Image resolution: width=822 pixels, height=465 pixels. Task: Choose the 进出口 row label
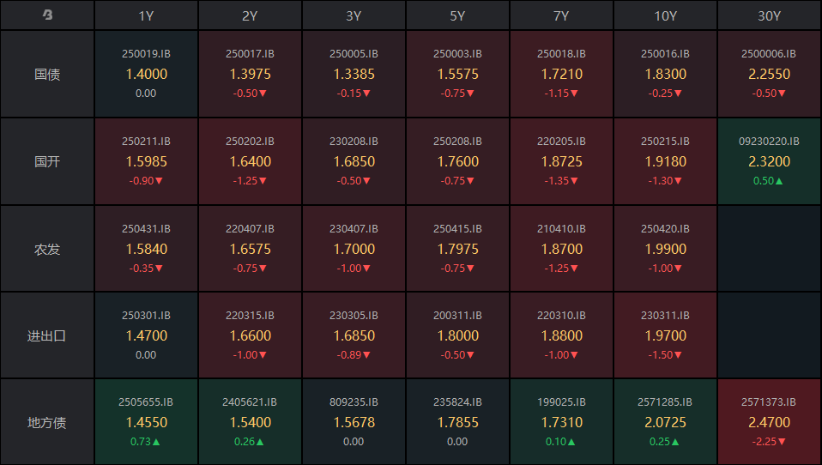click(x=47, y=335)
